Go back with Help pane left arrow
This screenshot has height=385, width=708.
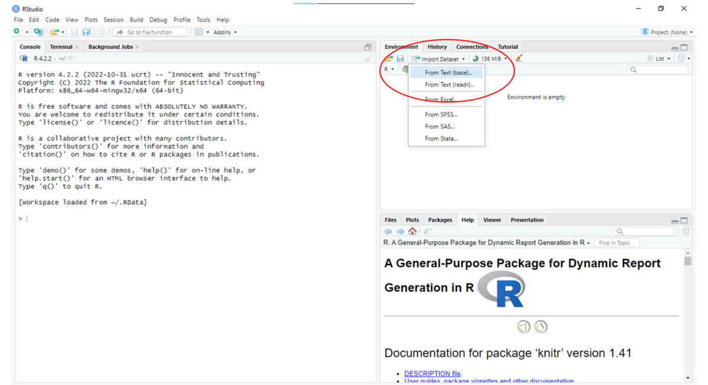pyautogui.click(x=388, y=231)
